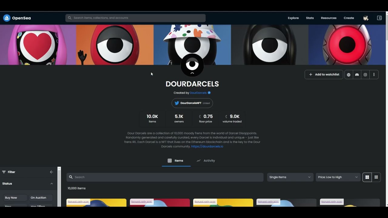
Task: Open the Stats menu
Action: tap(310, 18)
